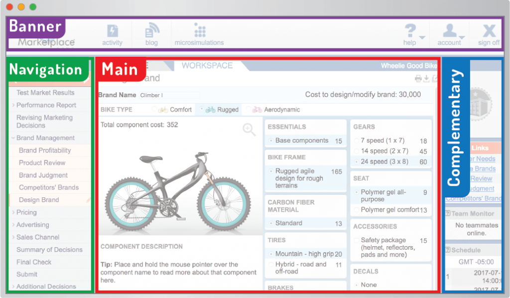
Task: Select Base components under Essentials
Action: tap(271, 141)
